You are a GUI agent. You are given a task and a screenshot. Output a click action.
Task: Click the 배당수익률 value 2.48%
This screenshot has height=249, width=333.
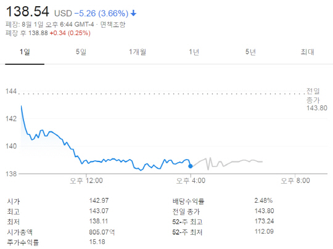pos(263,200)
